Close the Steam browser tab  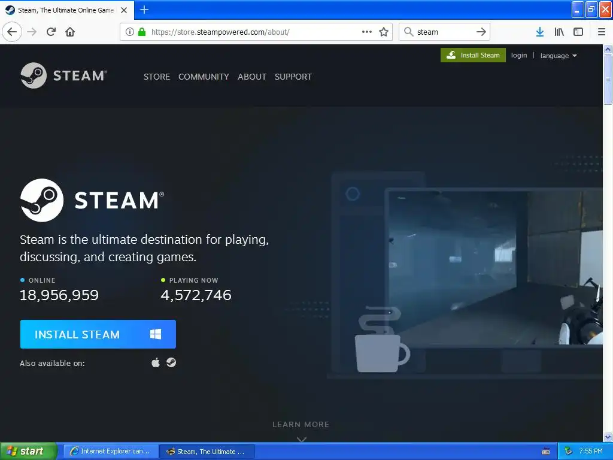[x=124, y=10]
